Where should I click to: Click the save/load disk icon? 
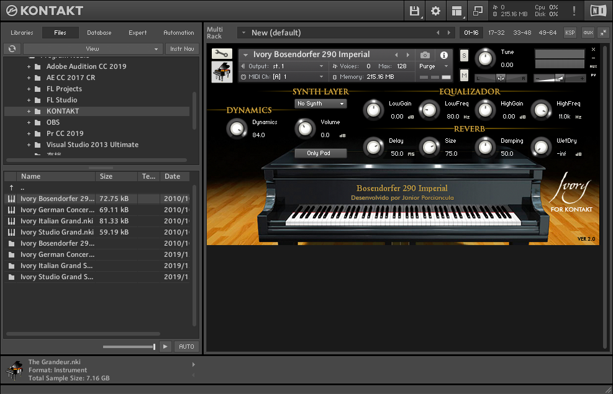pos(414,11)
